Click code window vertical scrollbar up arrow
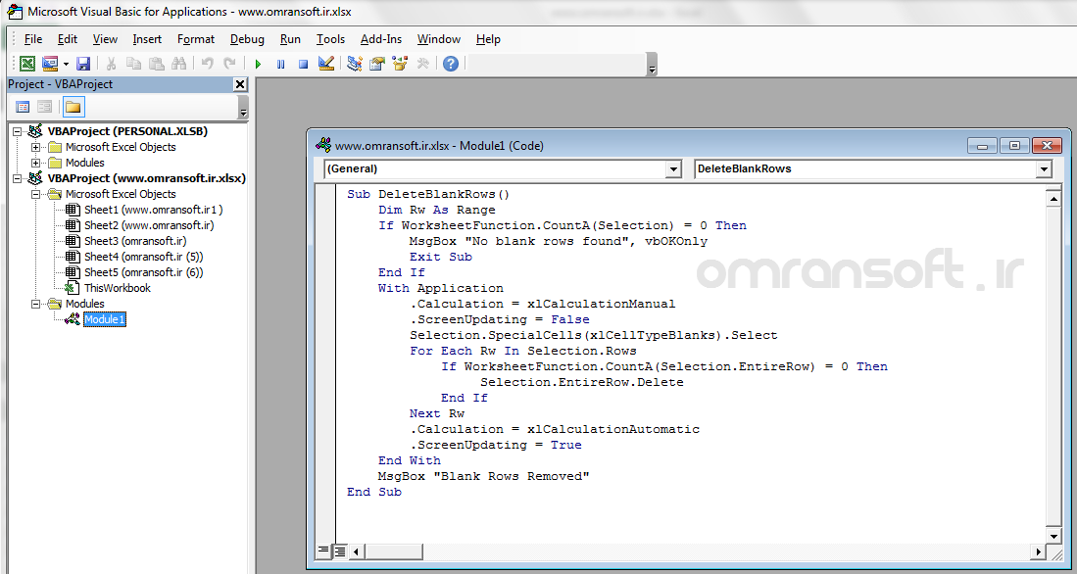Image resolution: width=1077 pixels, height=574 pixels. [x=1053, y=200]
